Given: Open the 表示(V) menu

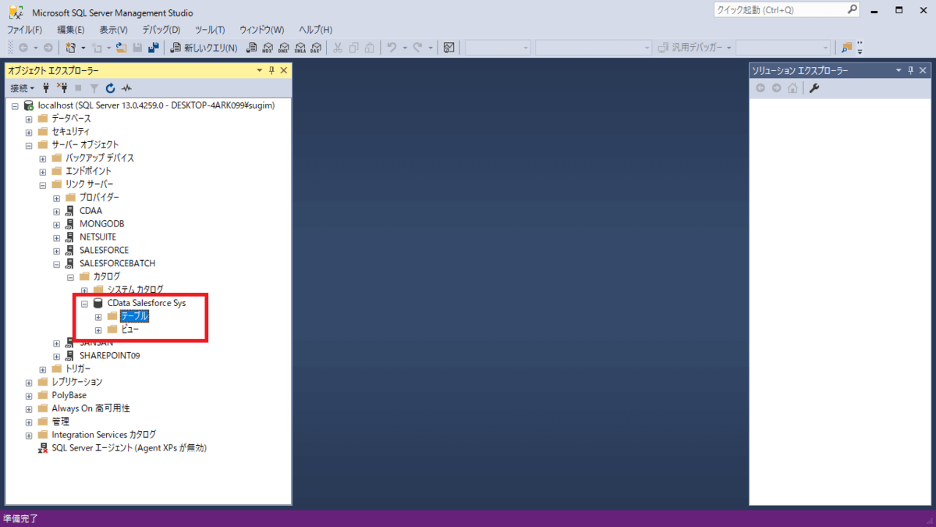Looking at the screenshot, I should pyautogui.click(x=113, y=30).
